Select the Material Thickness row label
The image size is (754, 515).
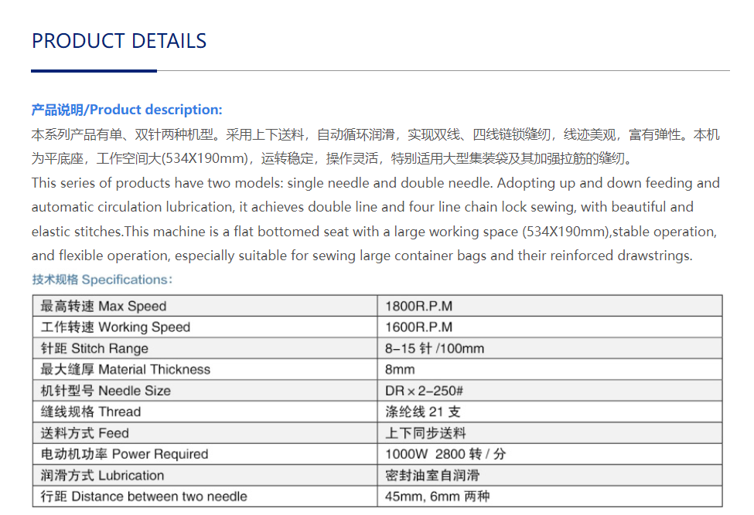coord(125,370)
